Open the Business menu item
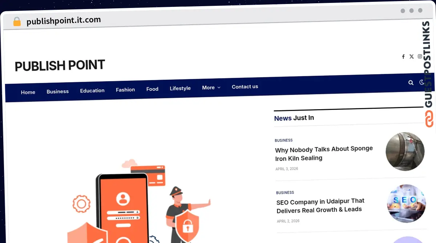436x243 pixels. pos(58,91)
